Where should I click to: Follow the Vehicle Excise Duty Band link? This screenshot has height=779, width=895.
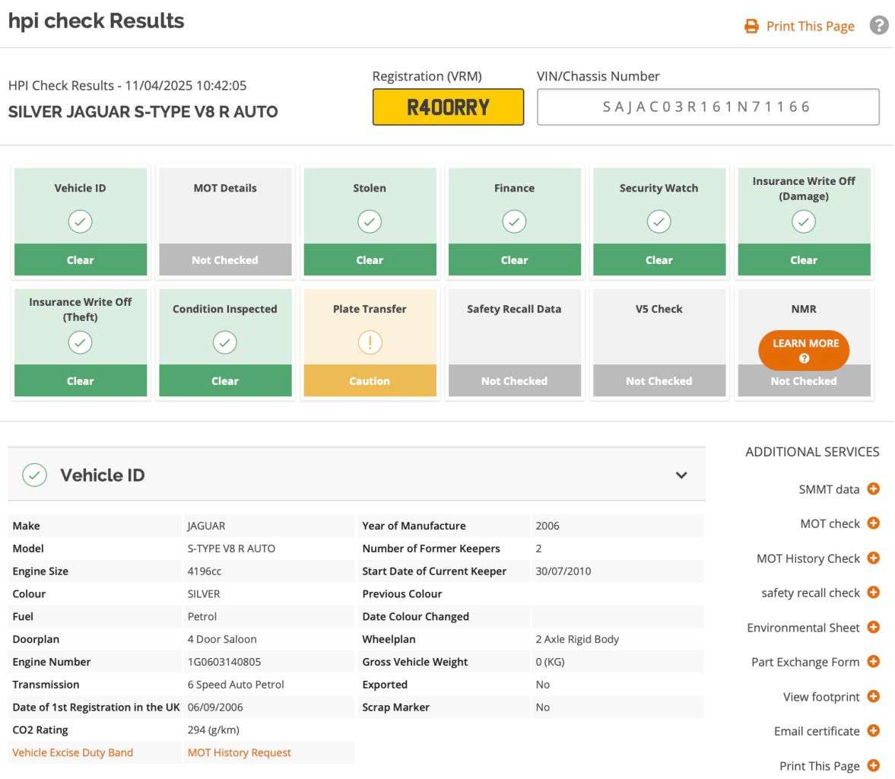tap(73, 752)
